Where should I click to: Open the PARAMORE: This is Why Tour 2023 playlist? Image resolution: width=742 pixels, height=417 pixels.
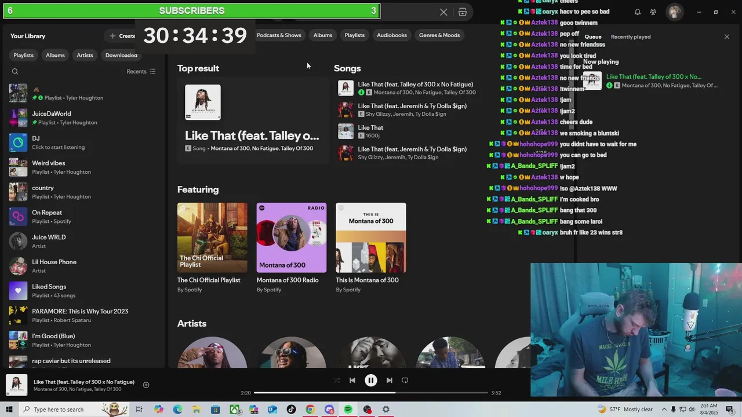(83, 316)
